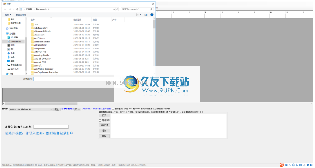Sort by 名称 column header
This screenshot has height=168, width=315.
(33, 20)
